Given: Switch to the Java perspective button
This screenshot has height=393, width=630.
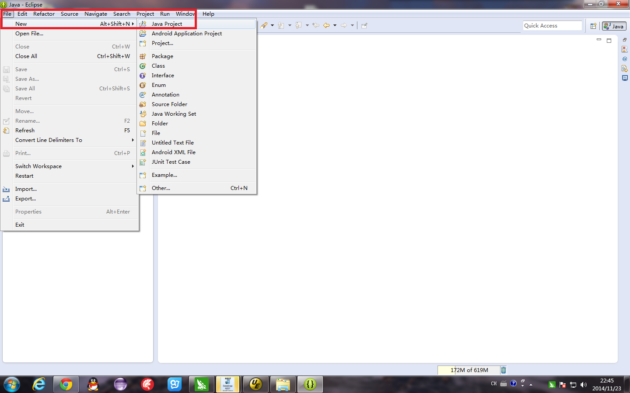Looking at the screenshot, I should tap(614, 26).
